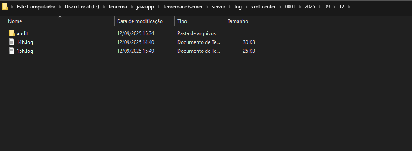Open the server breadcrumb segment
This screenshot has width=412, height=151.
coord(219,7)
